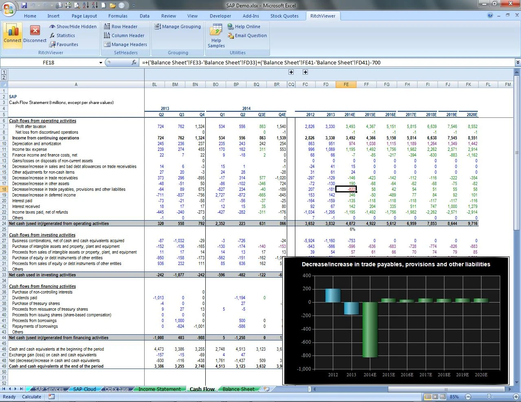The image size is (521, 402).
Task: Open Manage Headers
Action: (125, 44)
